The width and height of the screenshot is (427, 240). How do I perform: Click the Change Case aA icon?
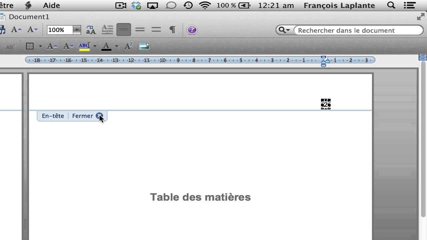(91, 30)
